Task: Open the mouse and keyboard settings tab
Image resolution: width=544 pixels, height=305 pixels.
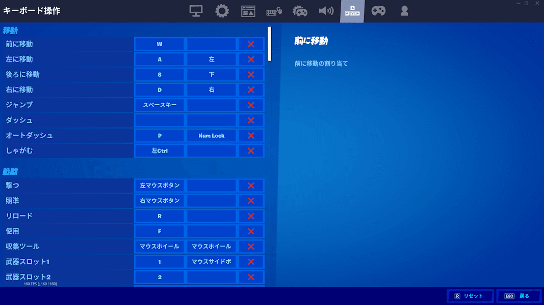Action: [x=274, y=11]
